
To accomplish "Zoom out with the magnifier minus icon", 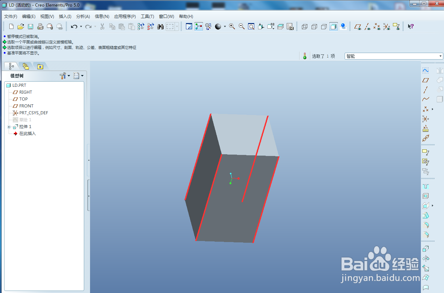I will 242,27.
